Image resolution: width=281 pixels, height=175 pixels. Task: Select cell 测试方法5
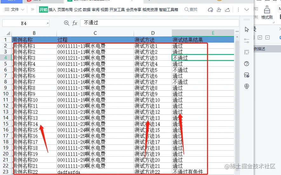[x=153, y=70]
